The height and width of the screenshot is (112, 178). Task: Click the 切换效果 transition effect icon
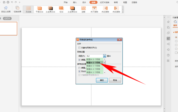(x=17, y=9)
